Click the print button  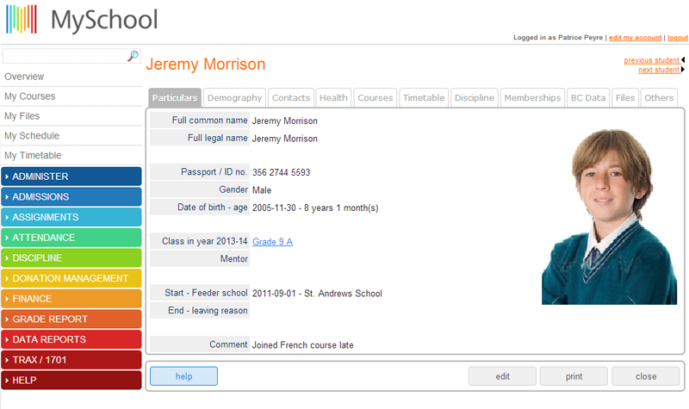pyautogui.click(x=574, y=376)
